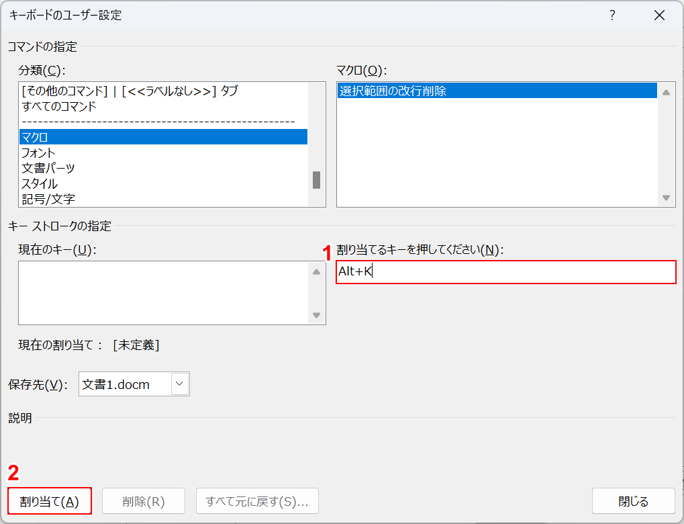Open the 保存先 dropdown
Viewport: 684px width, 524px height.
click(x=180, y=384)
